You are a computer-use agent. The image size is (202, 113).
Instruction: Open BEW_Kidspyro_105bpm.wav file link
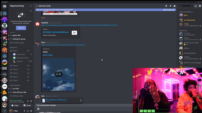click(x=56, y=100)
